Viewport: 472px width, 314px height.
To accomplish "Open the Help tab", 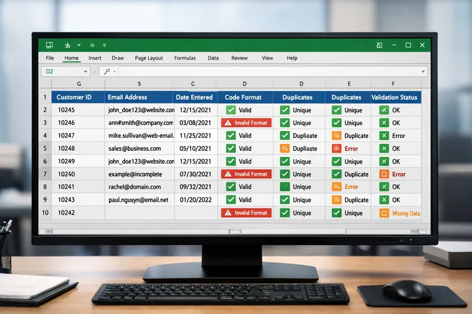I will [x=292, y=58].
